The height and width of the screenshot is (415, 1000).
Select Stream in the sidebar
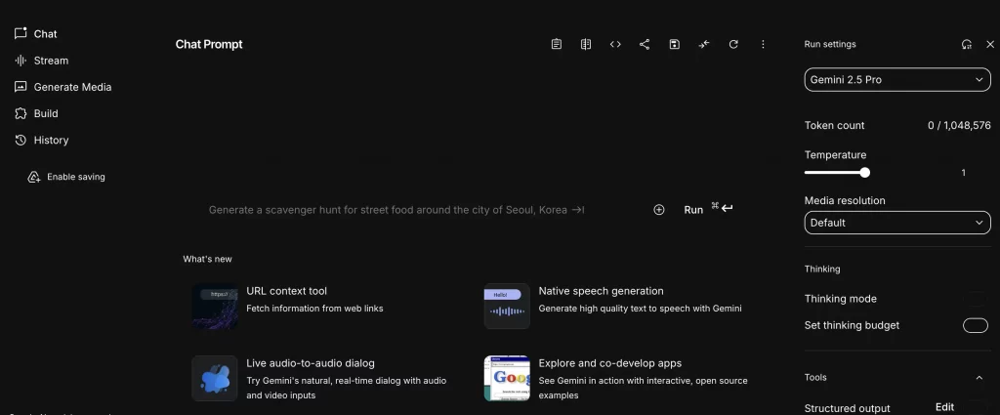click(51, 61)
